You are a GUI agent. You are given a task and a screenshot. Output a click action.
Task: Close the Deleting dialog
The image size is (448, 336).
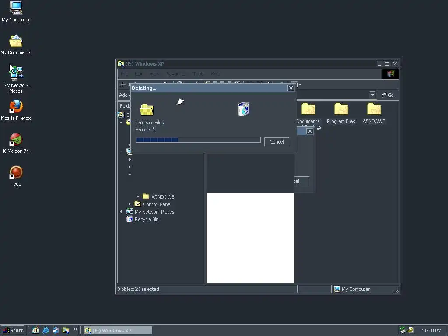pos(291,87)
